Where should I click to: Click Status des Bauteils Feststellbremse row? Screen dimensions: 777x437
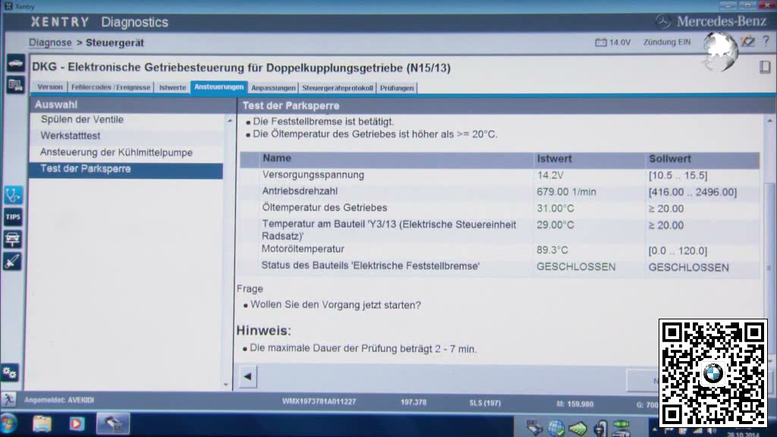370,266
